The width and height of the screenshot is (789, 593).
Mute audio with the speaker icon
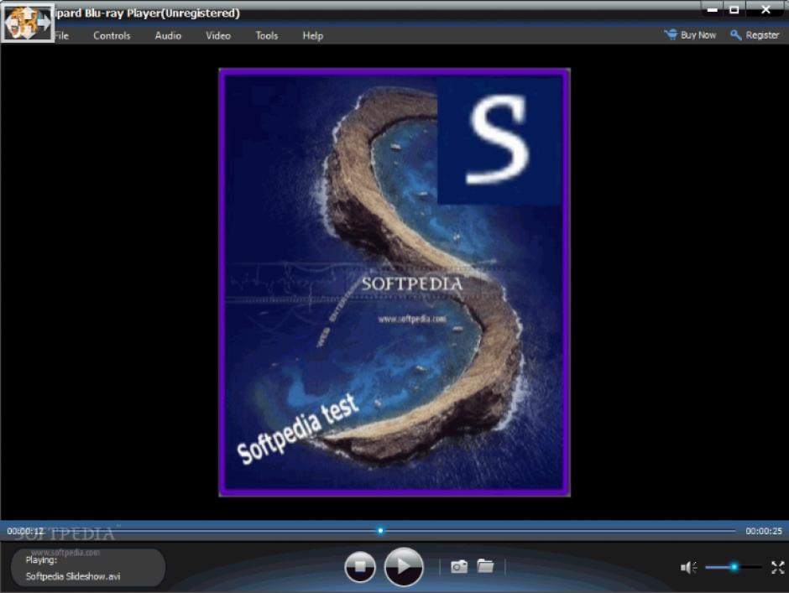click(x=688, y=567)
